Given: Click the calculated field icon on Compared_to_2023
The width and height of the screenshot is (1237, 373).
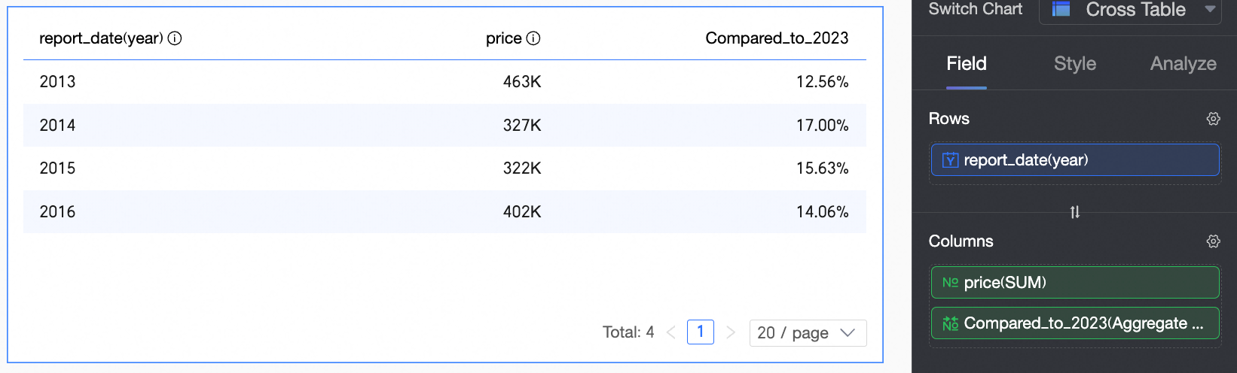Looking at the screenshot, I should coord(951,323).
